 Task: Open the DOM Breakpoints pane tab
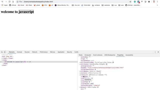(x=110, y=55)
